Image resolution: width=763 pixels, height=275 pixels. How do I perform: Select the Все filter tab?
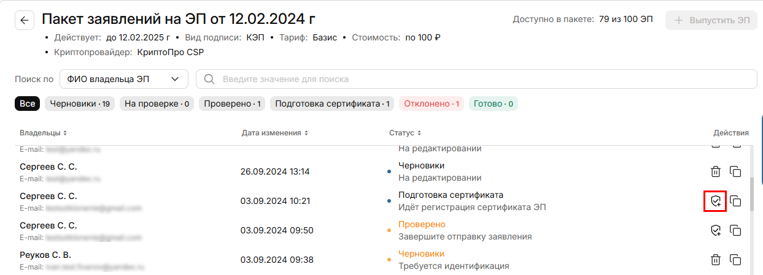coord(27,104)
